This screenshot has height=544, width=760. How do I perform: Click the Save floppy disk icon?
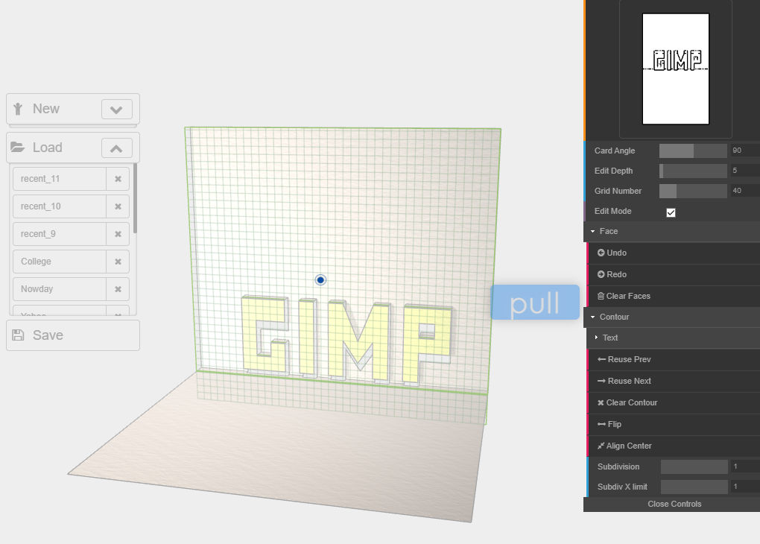[18, 335]
